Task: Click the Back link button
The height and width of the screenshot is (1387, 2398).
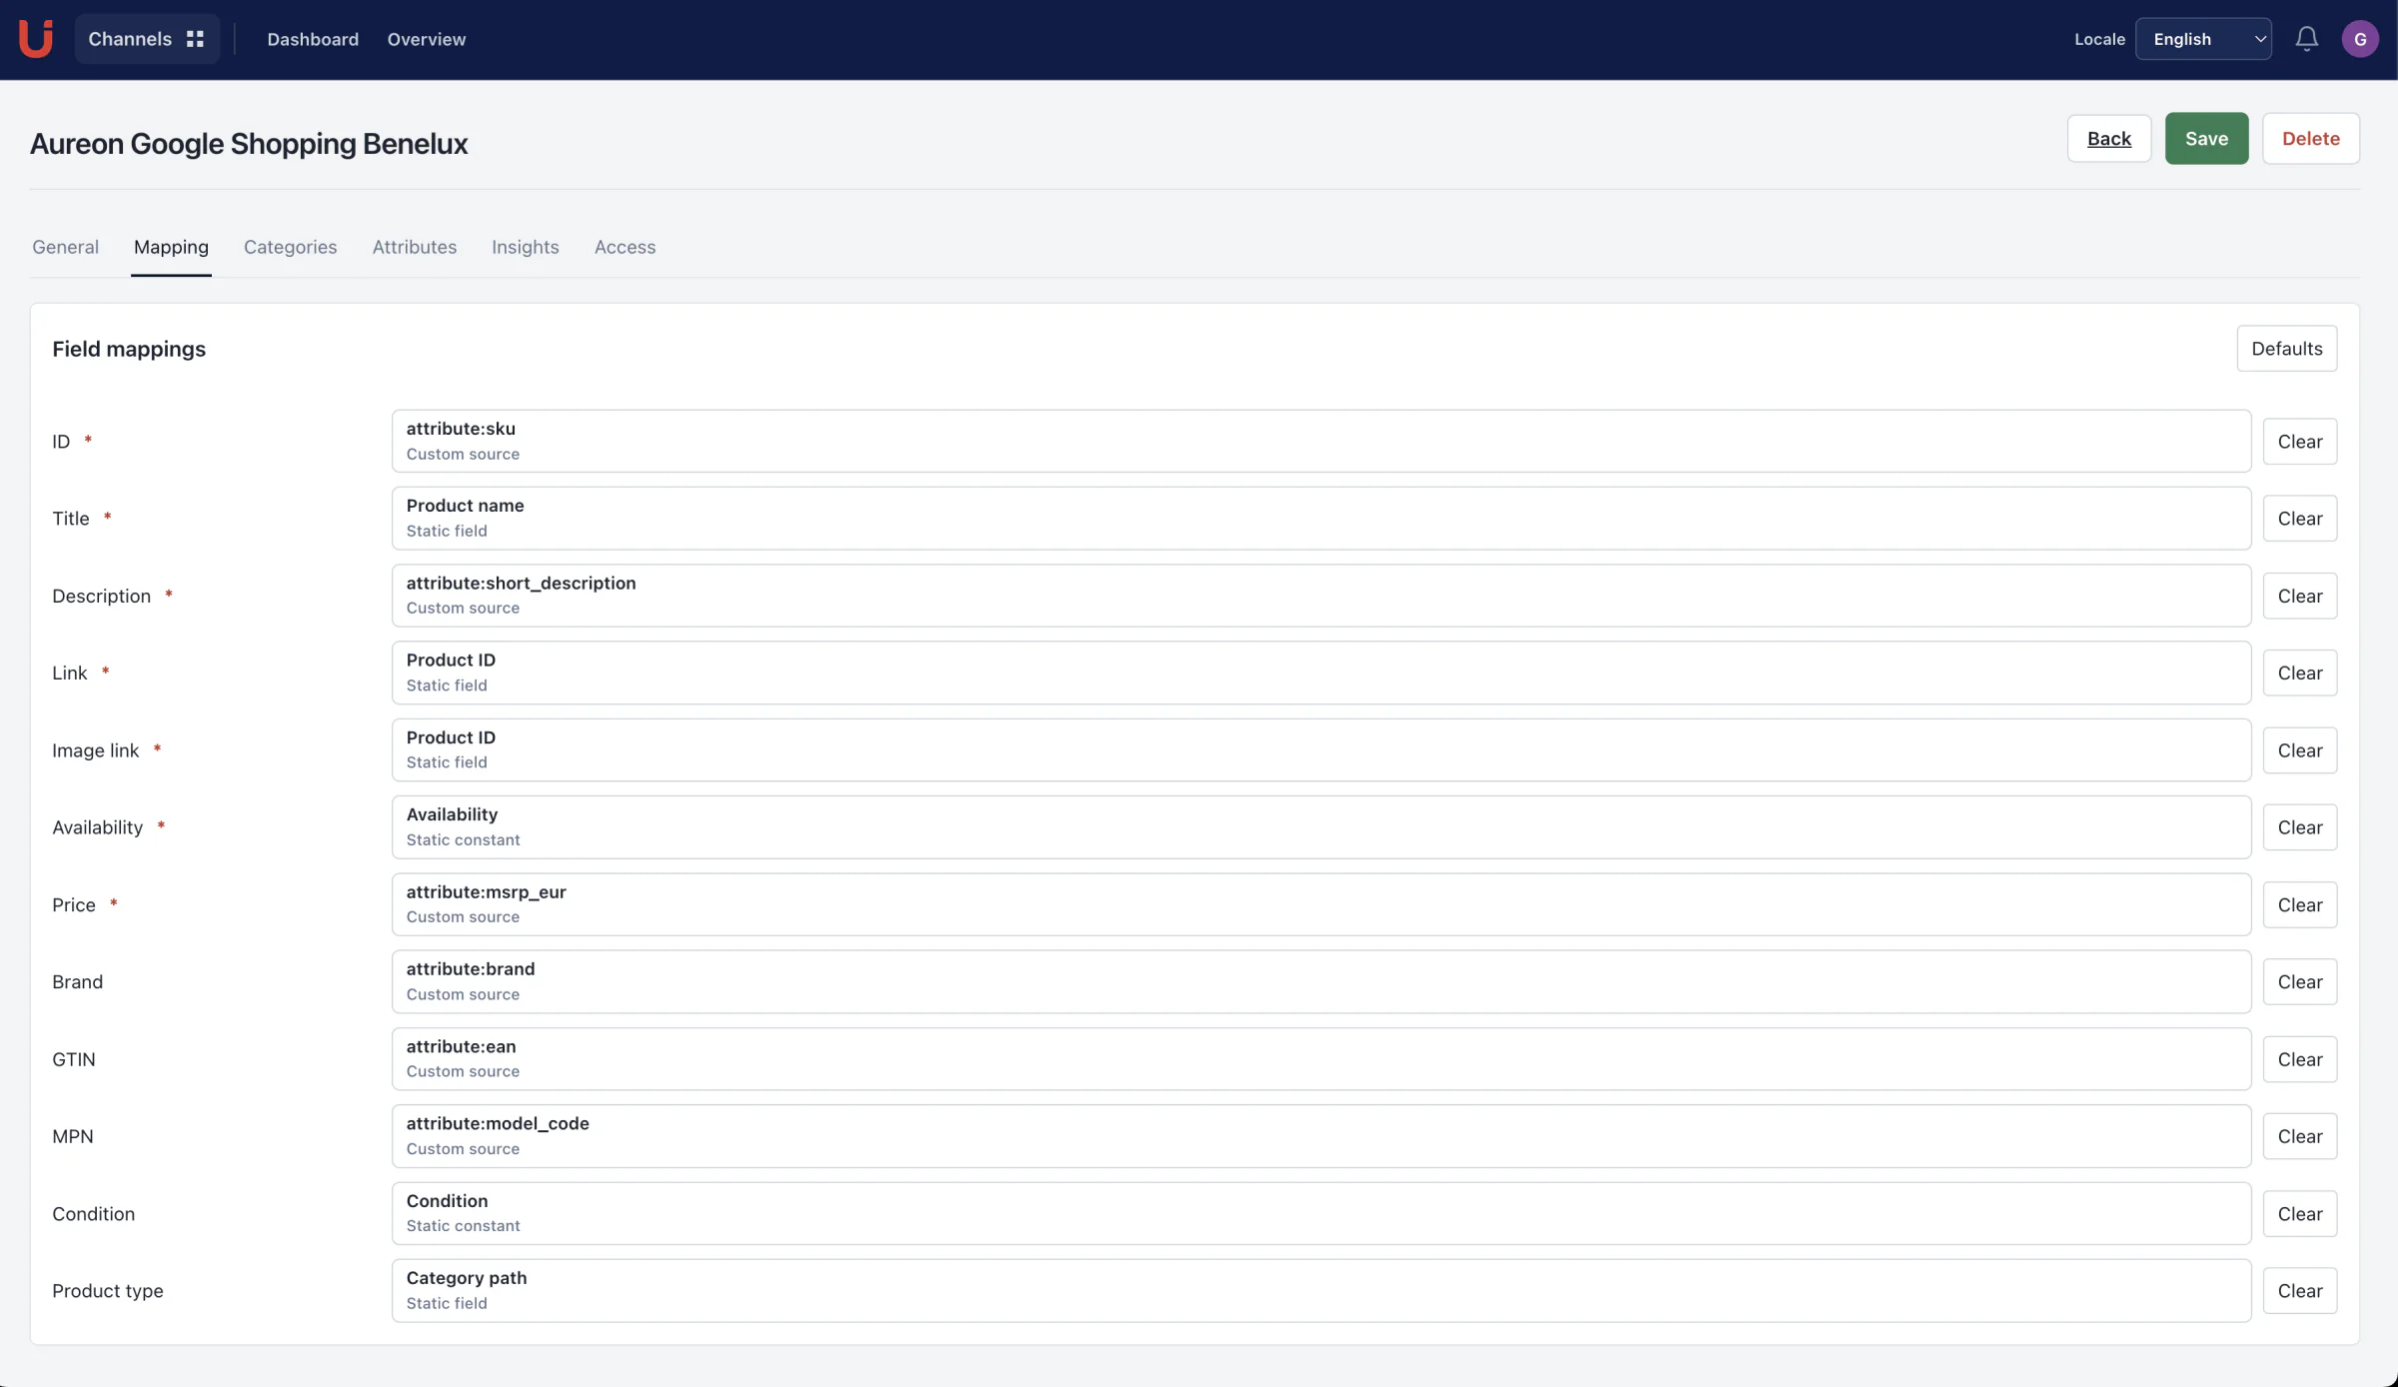Action: 2109,138
